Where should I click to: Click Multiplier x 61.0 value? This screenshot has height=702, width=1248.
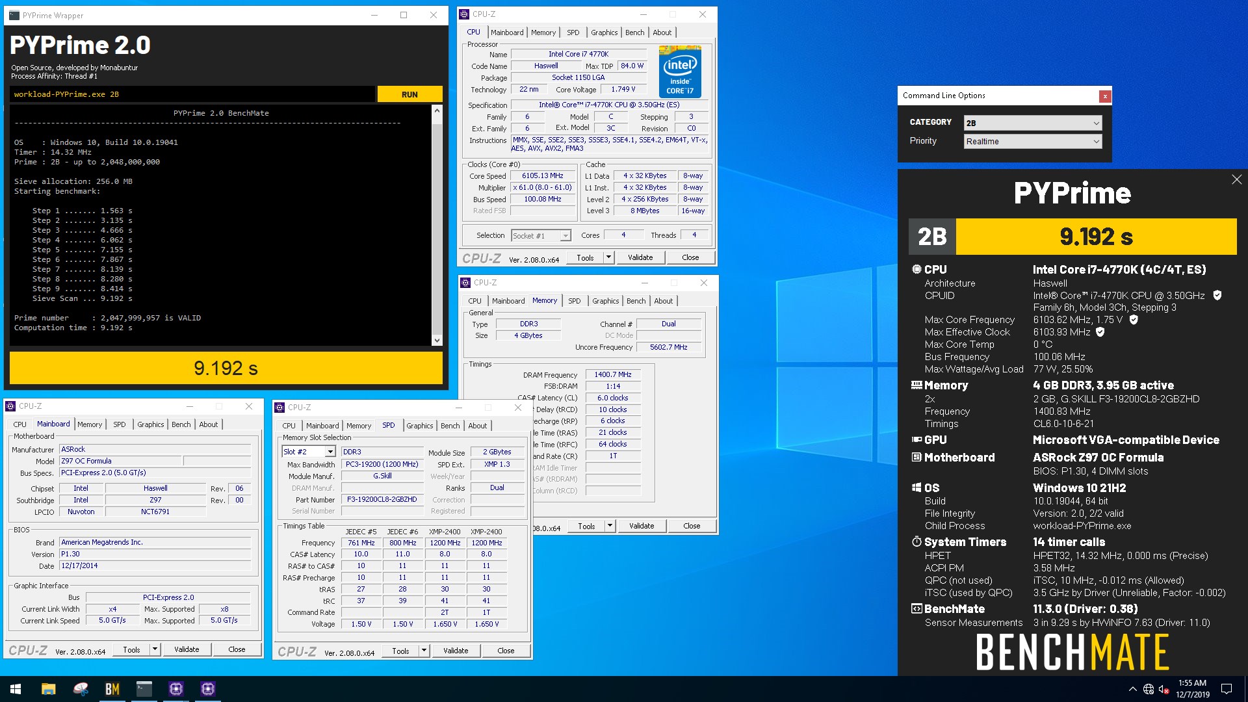pos(543,187)
